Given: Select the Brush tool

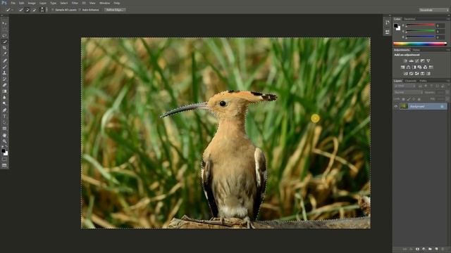Looking at the screenshot, I should [x=4, y=67].
